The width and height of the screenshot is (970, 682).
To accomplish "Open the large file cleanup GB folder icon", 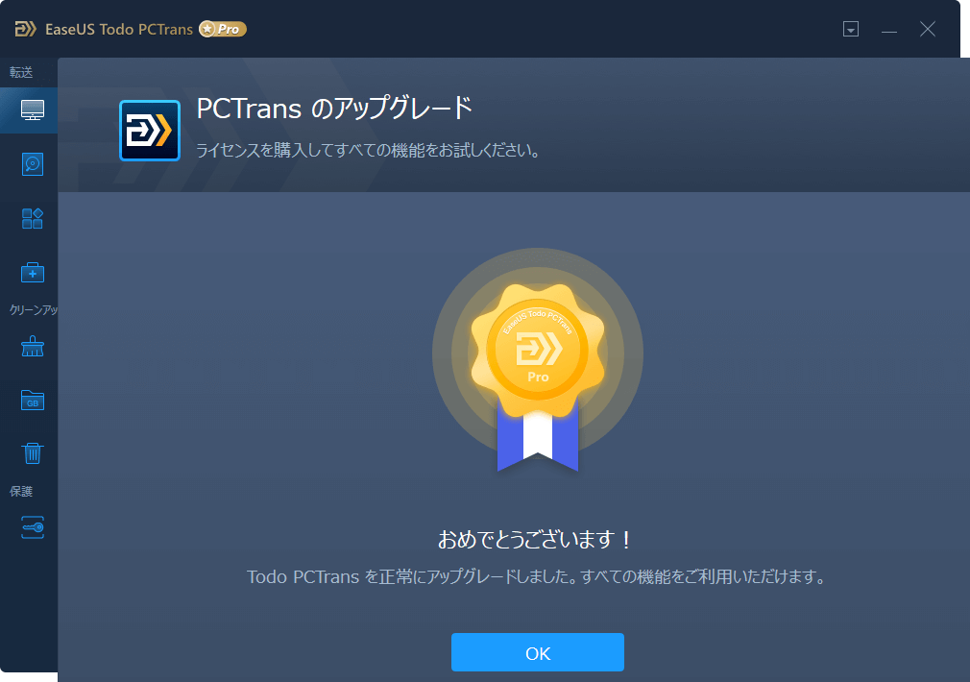I will coord(32,401).
